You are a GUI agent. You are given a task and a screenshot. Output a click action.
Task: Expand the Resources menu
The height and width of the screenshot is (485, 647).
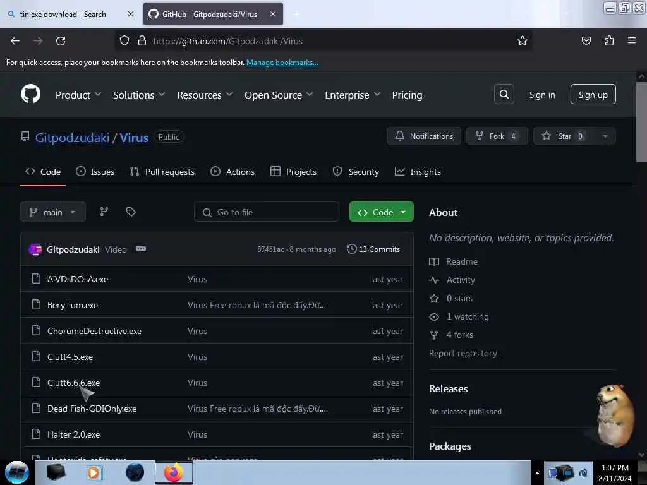point(205,95)
